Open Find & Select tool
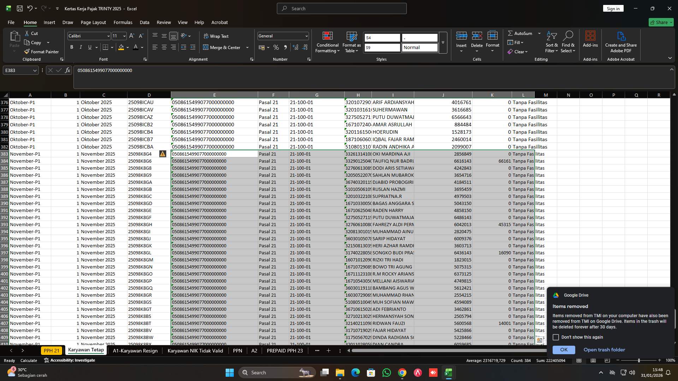This screenshot has width=678, height=381. point(568,42)
